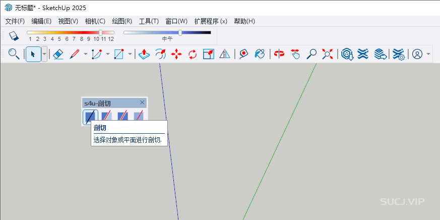Click month number 6 under date slider
The width and height of the screenshot is (440, 220).
(67, 39)
